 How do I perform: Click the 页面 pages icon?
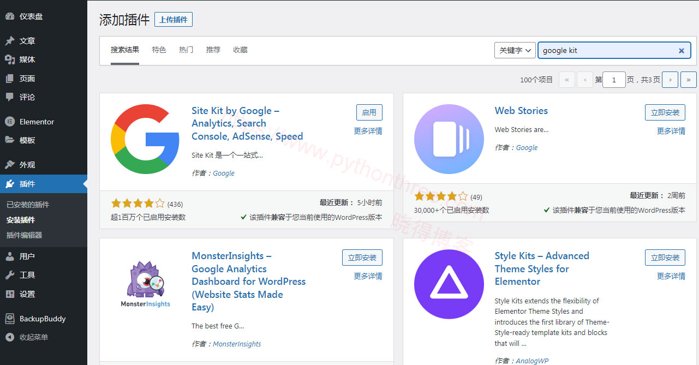[10, 79]
